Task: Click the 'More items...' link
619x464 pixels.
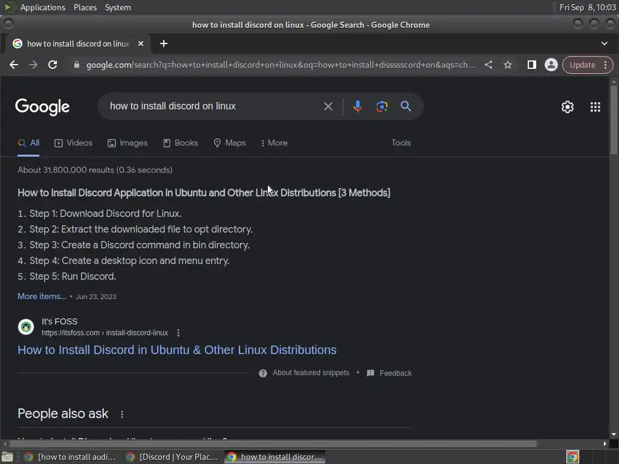Action: pyautogui.click(x=42, y=296)
